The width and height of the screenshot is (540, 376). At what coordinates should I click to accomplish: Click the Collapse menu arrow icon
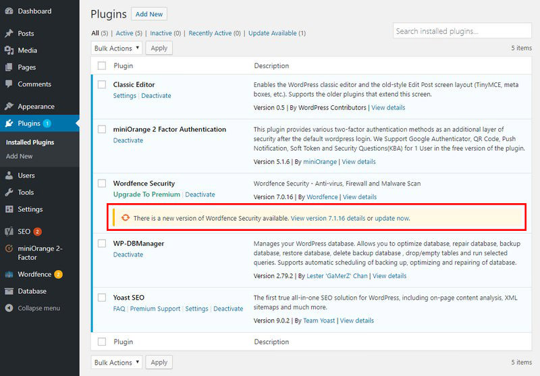(x=9, y=308)
